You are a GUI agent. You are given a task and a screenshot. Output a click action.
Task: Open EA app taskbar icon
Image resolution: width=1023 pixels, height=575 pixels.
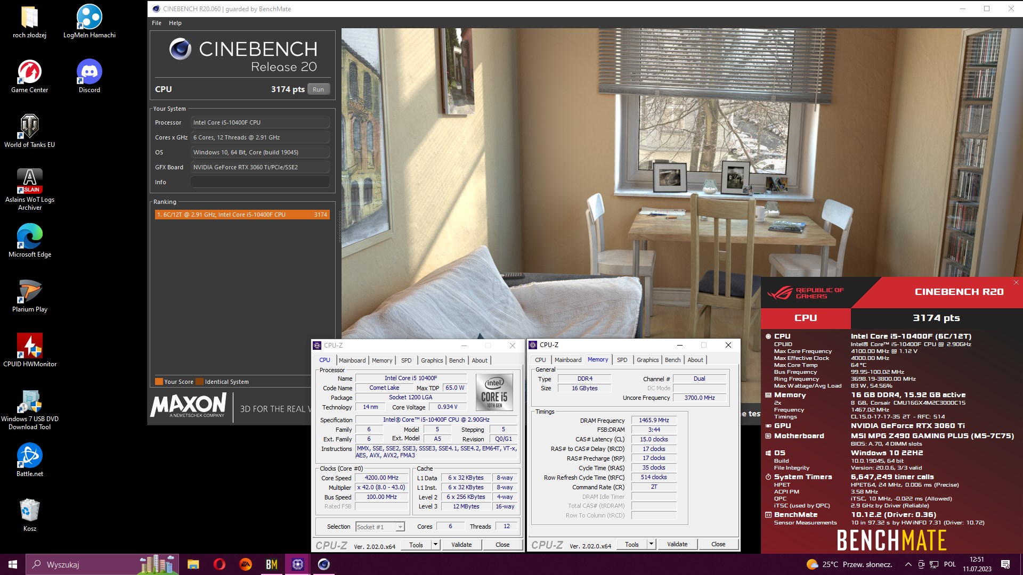(246, 564)
